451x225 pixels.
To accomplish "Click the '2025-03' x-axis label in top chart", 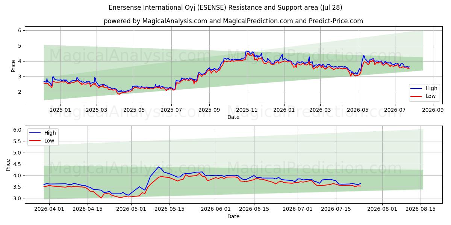I will 97,110.
